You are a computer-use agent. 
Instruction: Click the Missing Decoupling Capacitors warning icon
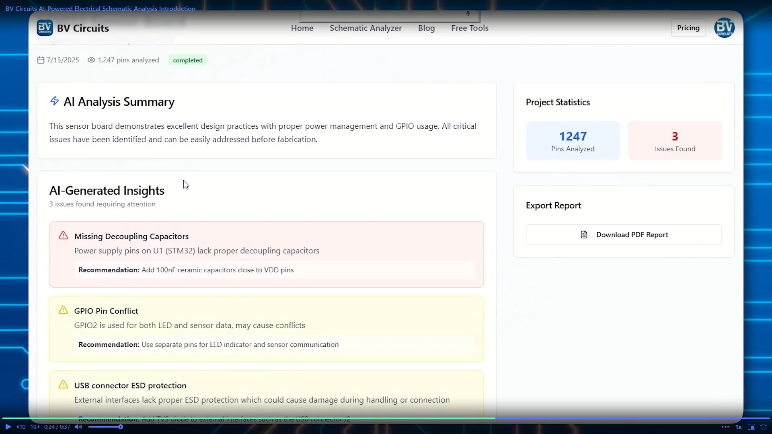[x=63, y=235]
